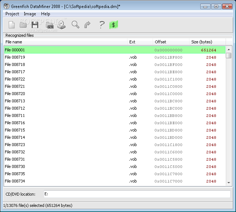
Task: Open help with the question mark icon
Action: 102,25
